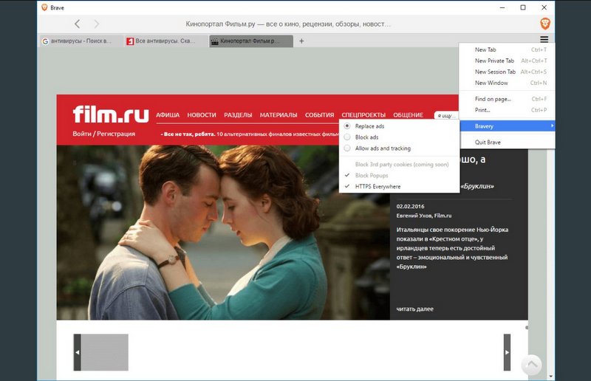Click author Евгений Ухов, Film.ru
This screenshot has height=381, width=591.
[x=423, y=216]
